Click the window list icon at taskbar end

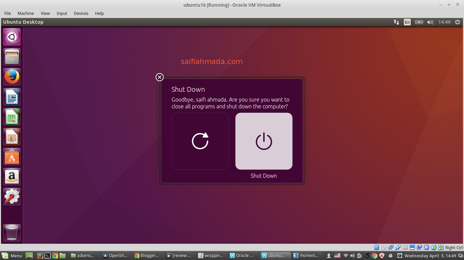(x=460, y=256)
